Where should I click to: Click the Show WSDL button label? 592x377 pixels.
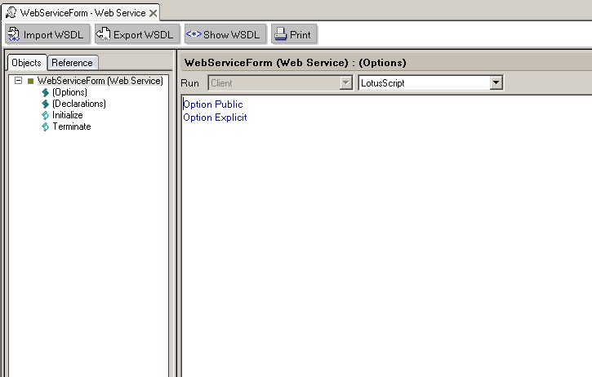coord(231,35)
